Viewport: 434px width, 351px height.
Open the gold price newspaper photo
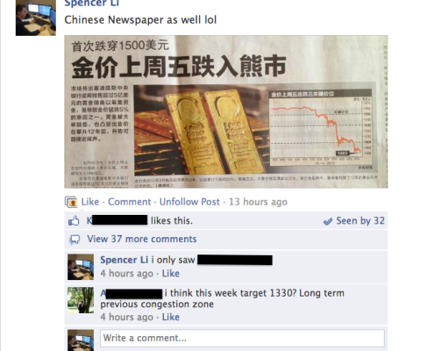pyautogui.click(x=226, y=111)
